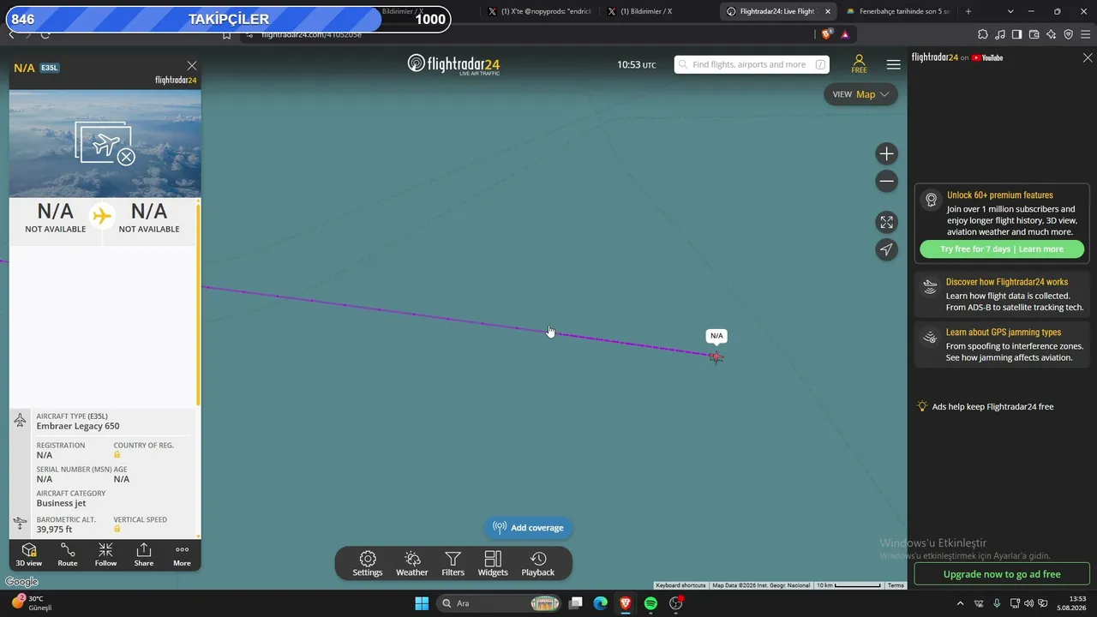Viewport: 1097px width, 617px height.
Task: Click Keyboard shortcuts on the map
Action: 681,585
